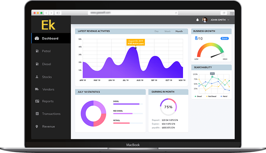Click the EARNING IN MONTH header
Viewport: 266px width, 153px height.
tap(163, 92)
